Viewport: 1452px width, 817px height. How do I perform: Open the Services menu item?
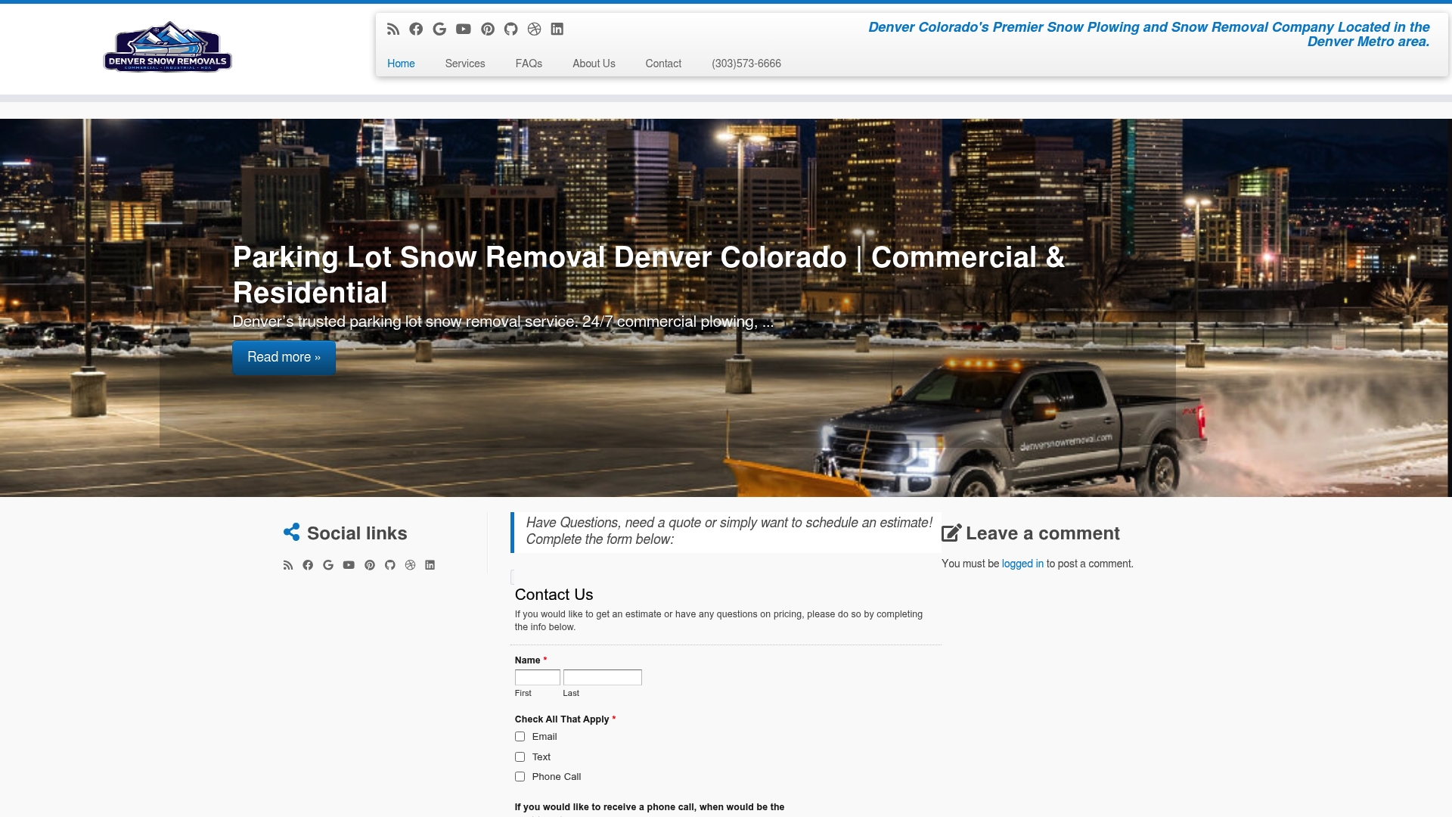pos(465,64)
